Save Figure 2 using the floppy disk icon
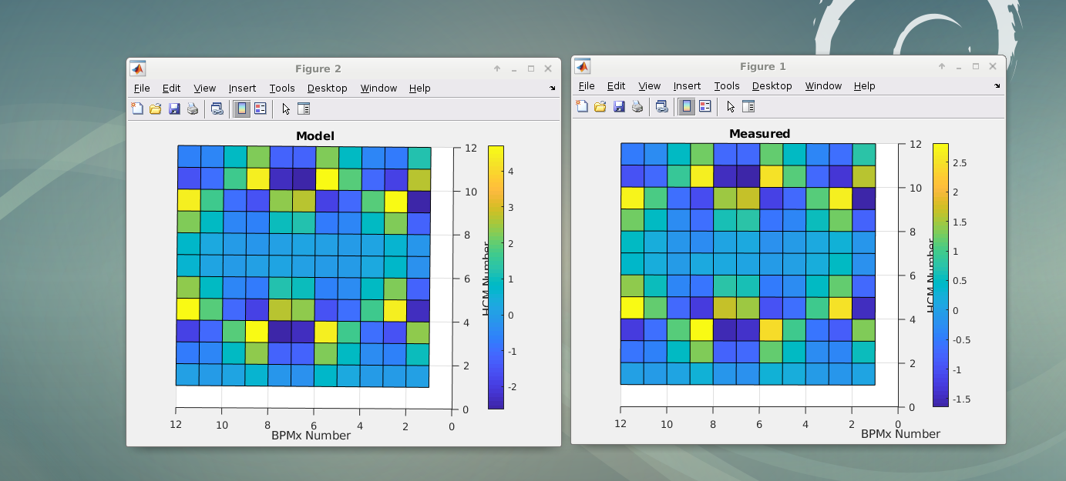This screenshot has width=1066, height=481. coord(174,109)
